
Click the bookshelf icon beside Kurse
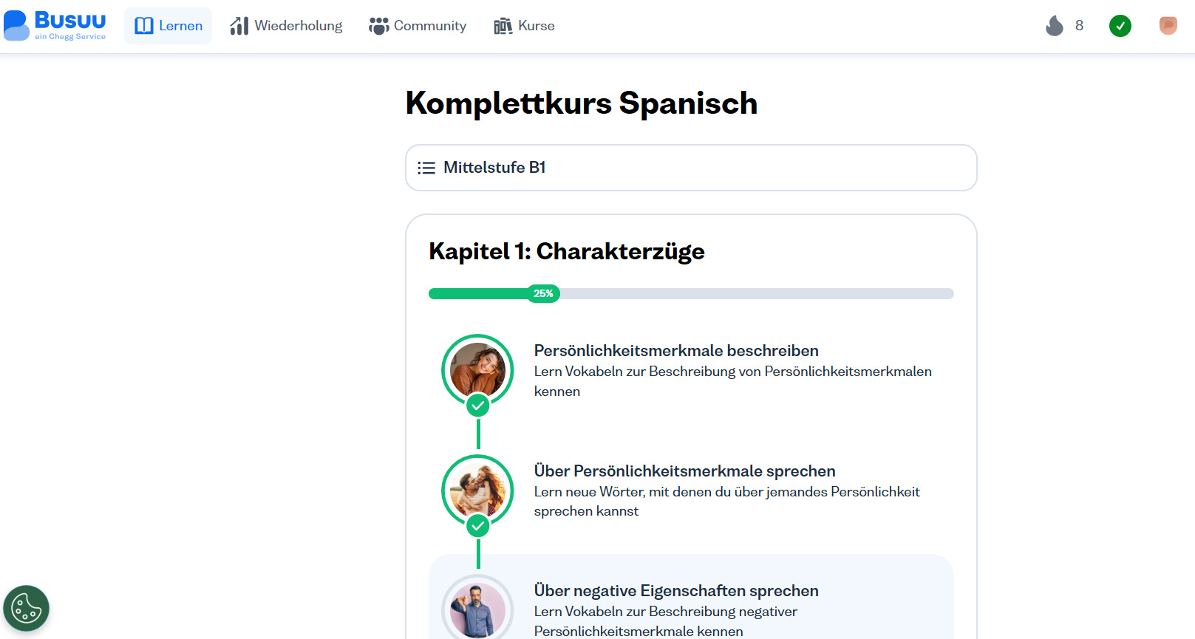(x=503, y=26)
